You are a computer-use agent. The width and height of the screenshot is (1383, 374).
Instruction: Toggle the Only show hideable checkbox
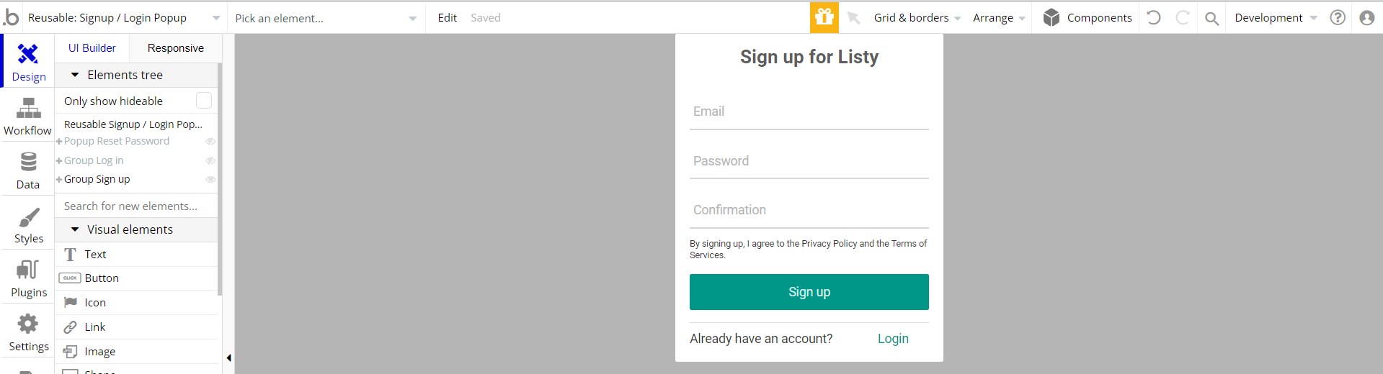point(204,101)
